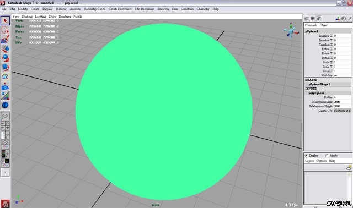The height and width of the screenshot is (208, 353).
Task: Select the Render layers radio button
Action: 327,155
